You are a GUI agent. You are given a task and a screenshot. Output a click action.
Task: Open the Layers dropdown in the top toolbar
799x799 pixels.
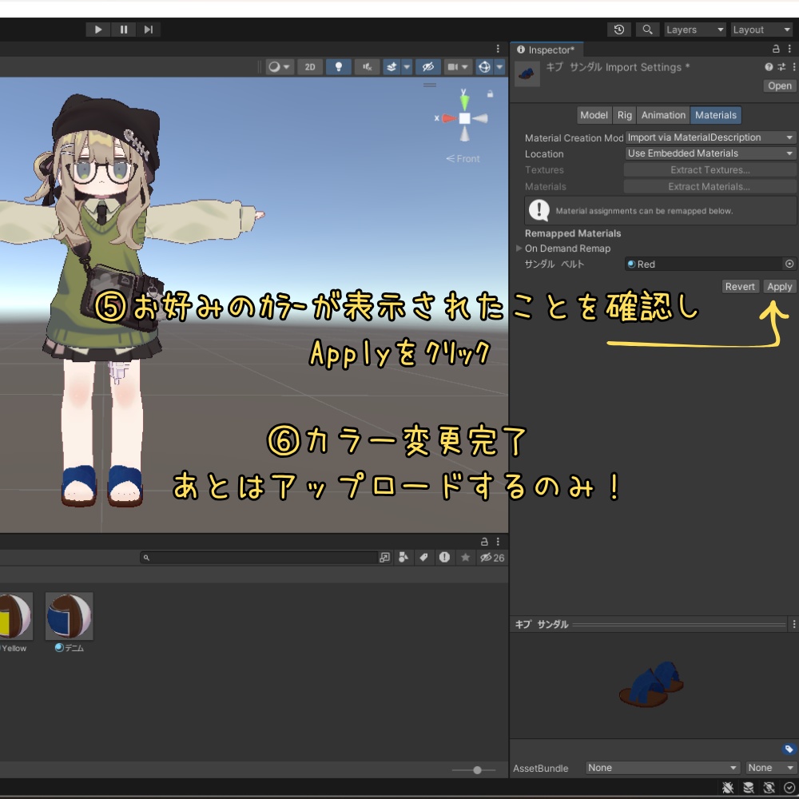pos(694,29)
